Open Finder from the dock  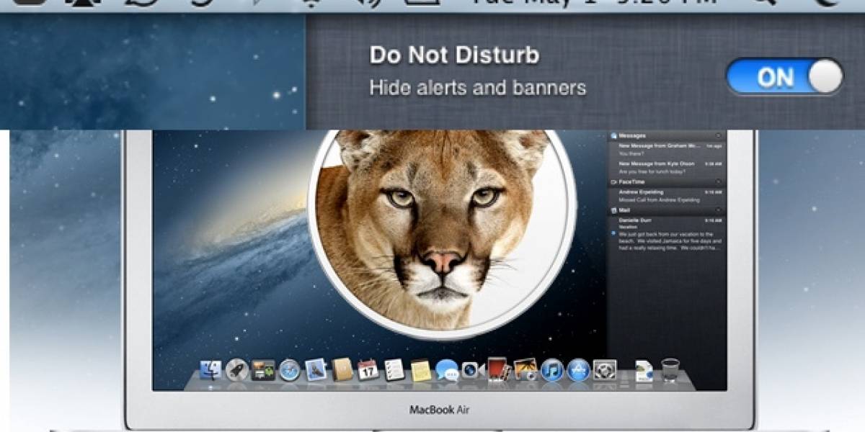211,370
